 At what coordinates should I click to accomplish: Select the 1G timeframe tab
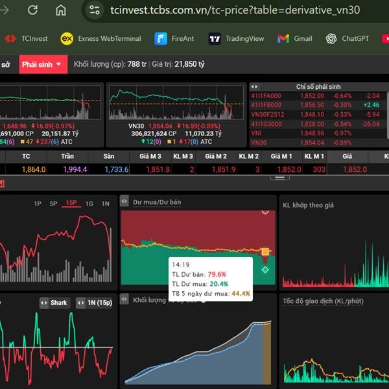89,204
